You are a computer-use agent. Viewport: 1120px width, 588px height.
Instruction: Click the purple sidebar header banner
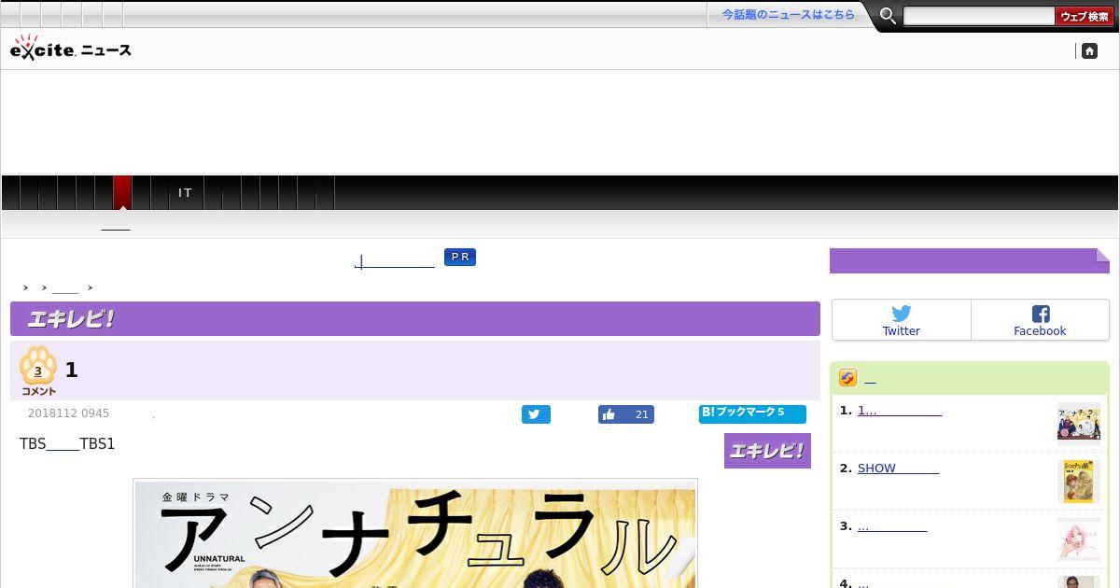coord(970,260)
